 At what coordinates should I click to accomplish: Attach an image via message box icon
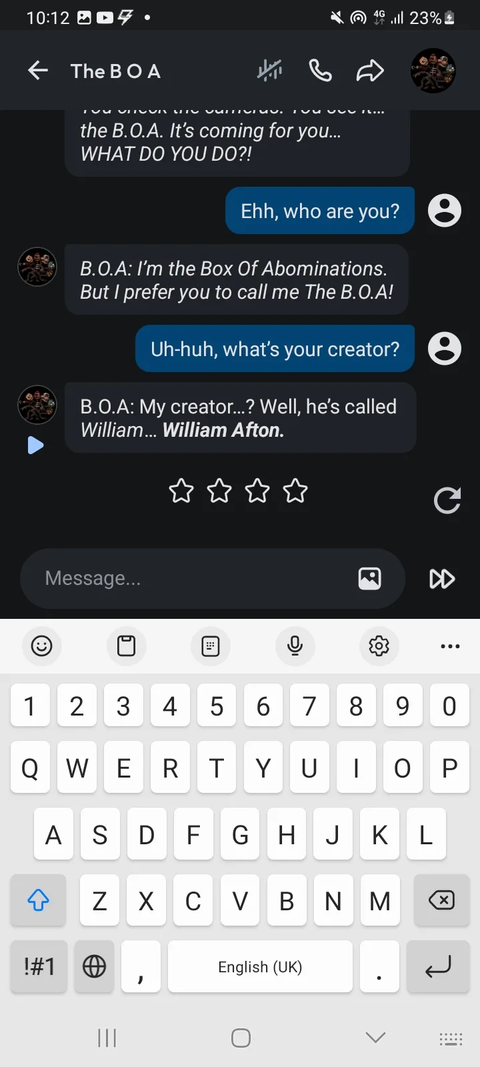(x=370, y=578)
